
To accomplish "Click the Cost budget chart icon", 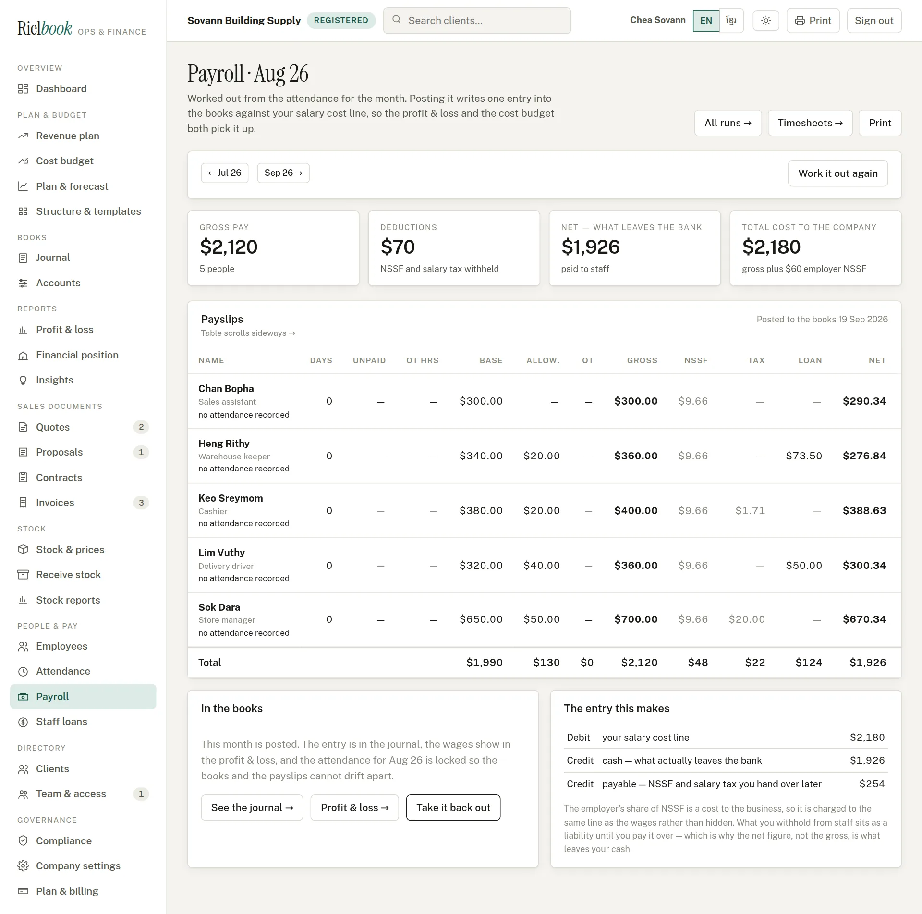I will tap(23, 161).
